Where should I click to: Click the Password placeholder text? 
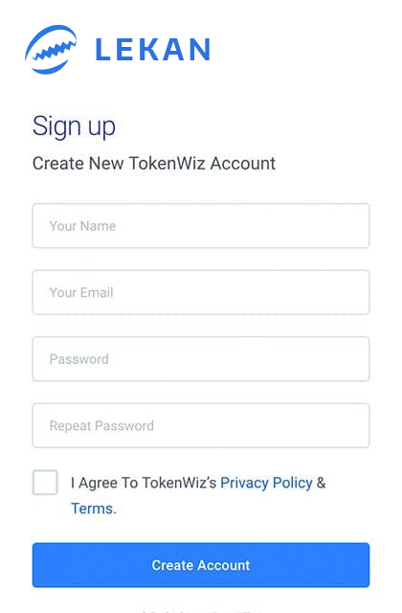tap(78, 359)
